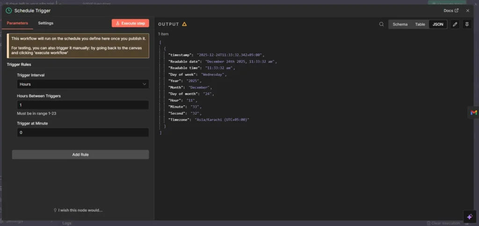
Task: Click the Execute step button
Action: tap(131, 23)
